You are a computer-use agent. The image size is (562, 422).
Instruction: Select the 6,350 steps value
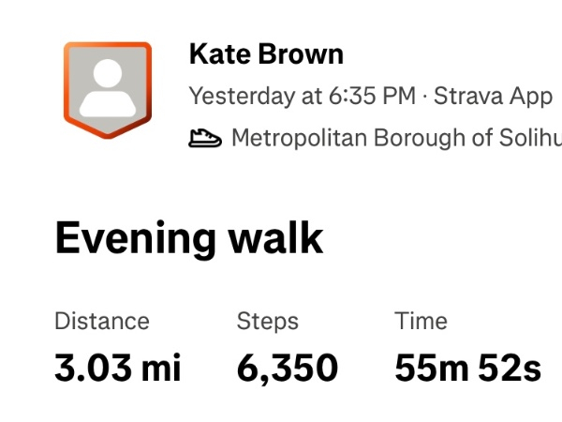pos(287,369)
